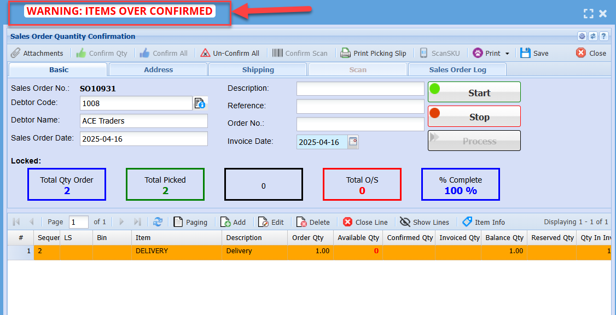This screenshot has height=315, width=616.
Task: Open the Print menu dropdown arrow
Action: click(507, 54)
